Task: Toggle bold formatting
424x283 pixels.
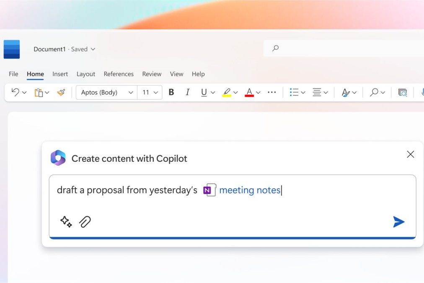Action: (171, 92)
